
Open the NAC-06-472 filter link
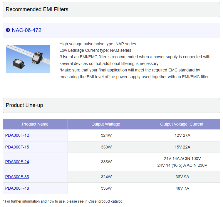(26, 30)
